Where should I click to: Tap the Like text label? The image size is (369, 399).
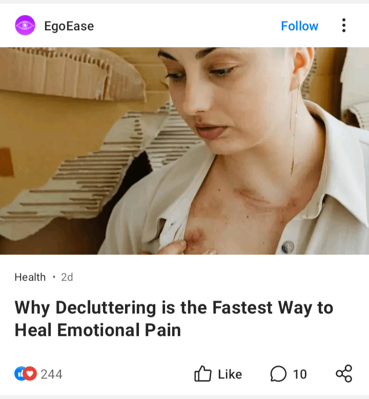[x=230, y=374]
